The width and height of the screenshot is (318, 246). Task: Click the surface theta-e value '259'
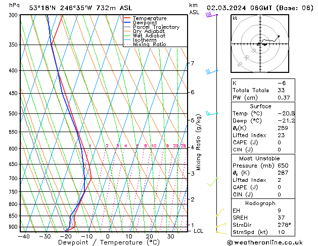point(283,128)
